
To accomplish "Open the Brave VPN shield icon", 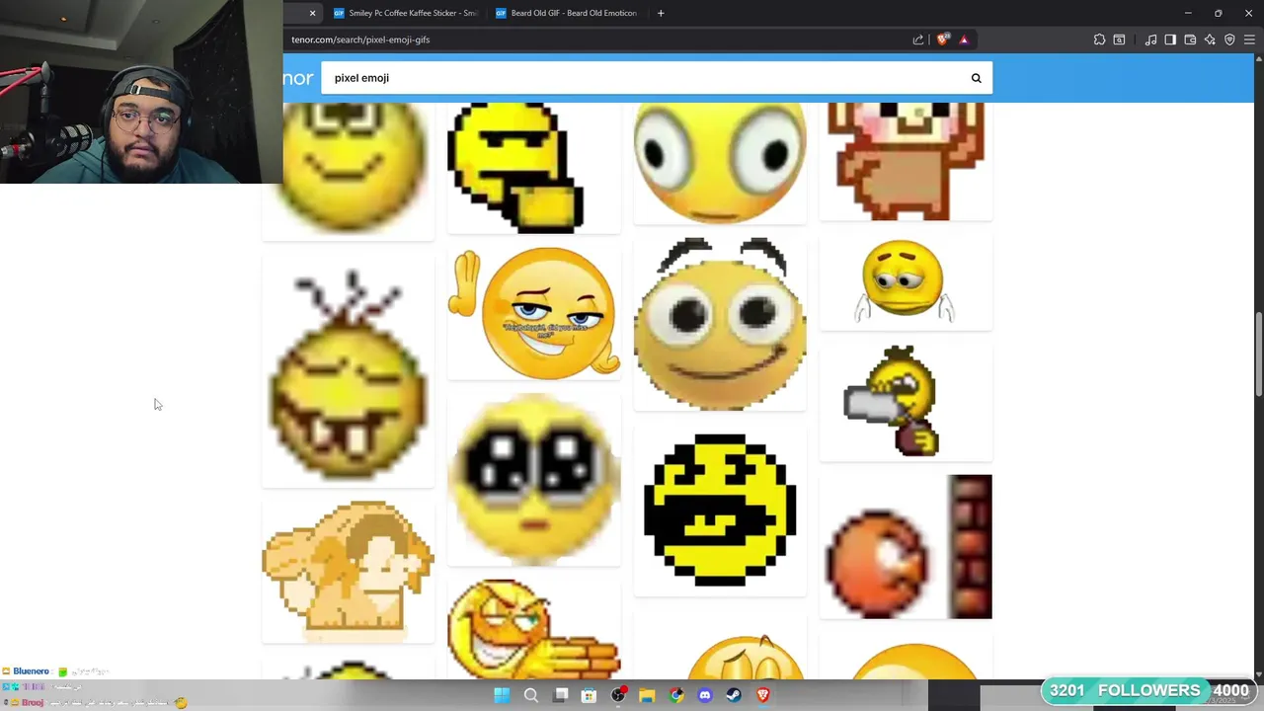I will 1229,39.
